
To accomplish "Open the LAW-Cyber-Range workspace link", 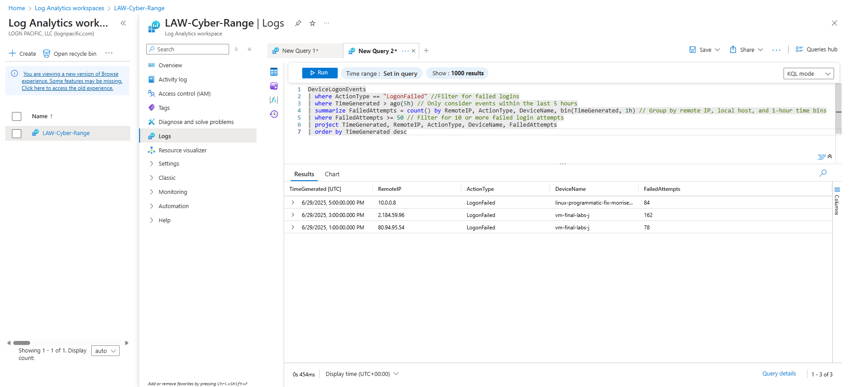I will 66,133.
